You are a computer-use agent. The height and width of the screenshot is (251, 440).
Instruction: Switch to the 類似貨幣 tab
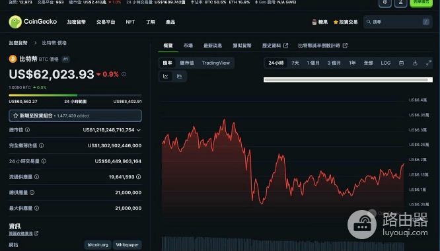coord(242,46)
